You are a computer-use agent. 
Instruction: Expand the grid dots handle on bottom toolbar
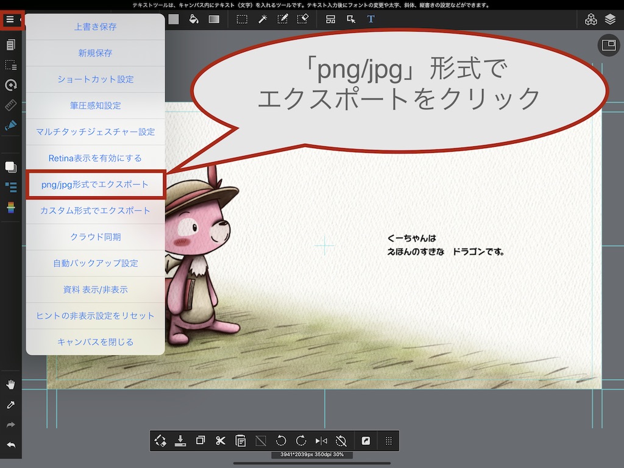[x=389, y=441]
